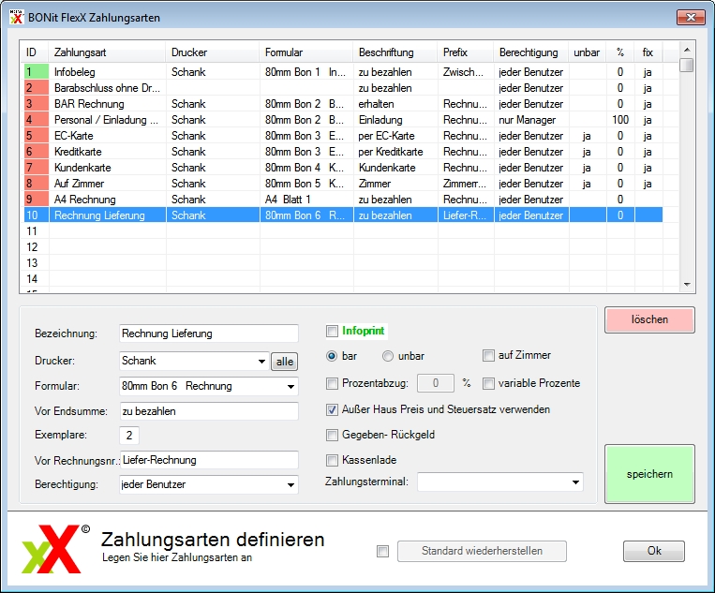The image size is (715, 593).
Task: Click the Vor Endsumme input field
Action: 209,411
